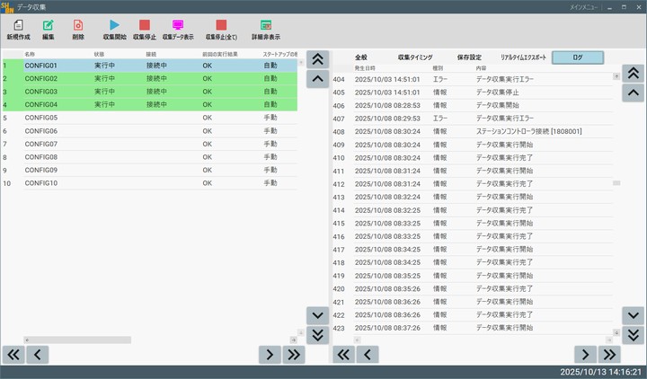Start collection with the 収集開始 play icon
Screen dimensions: 647x379
click(114, 25)
